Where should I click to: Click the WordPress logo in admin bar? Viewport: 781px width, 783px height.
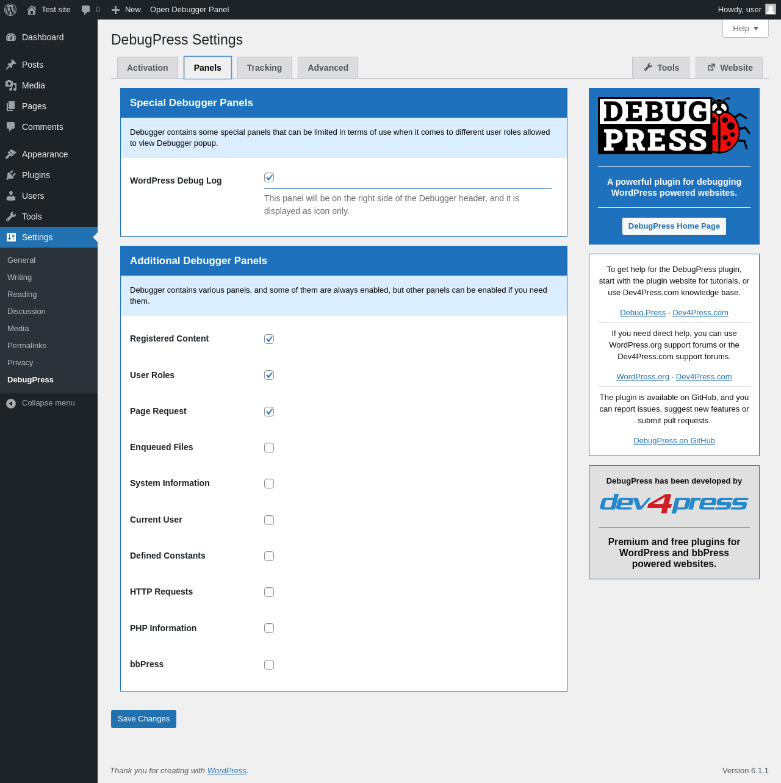10,10
